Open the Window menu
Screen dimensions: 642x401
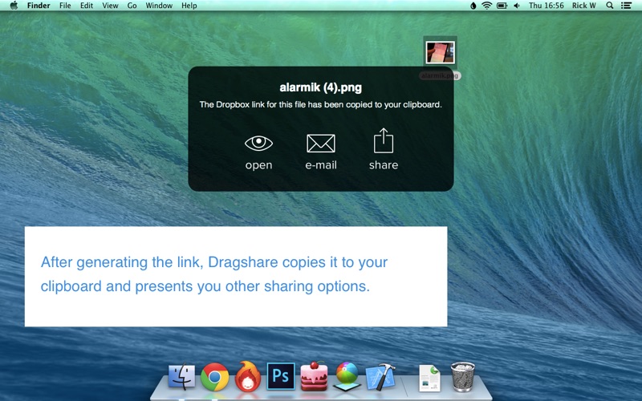158,6
